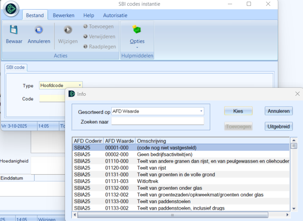Screen dimensions: 303x221
Task: Click the Wijzigen play icon
Action: tap(68, 30)
